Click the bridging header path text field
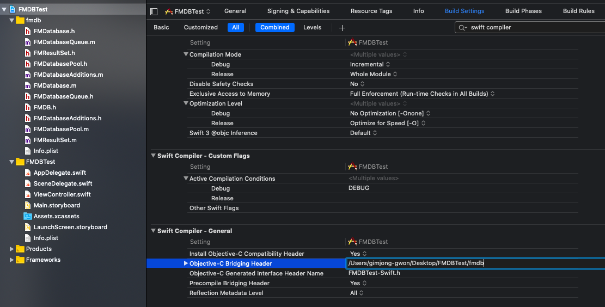This screenshot has height=307, width=605. pyautogui.click(x=475, y=263)
